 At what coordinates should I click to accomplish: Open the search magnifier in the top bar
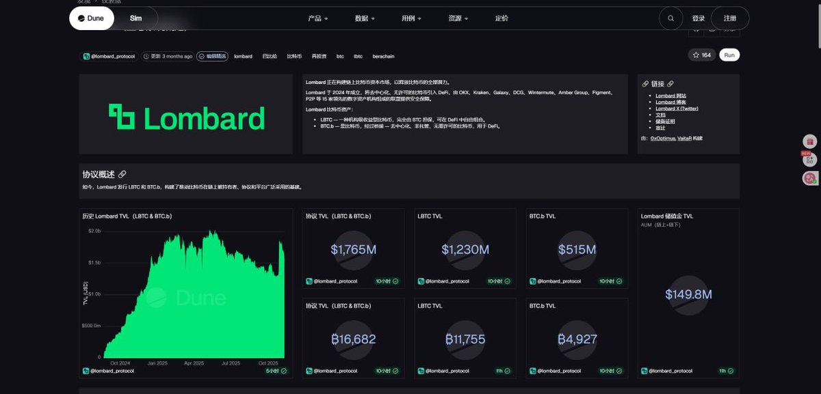(670, 18)
